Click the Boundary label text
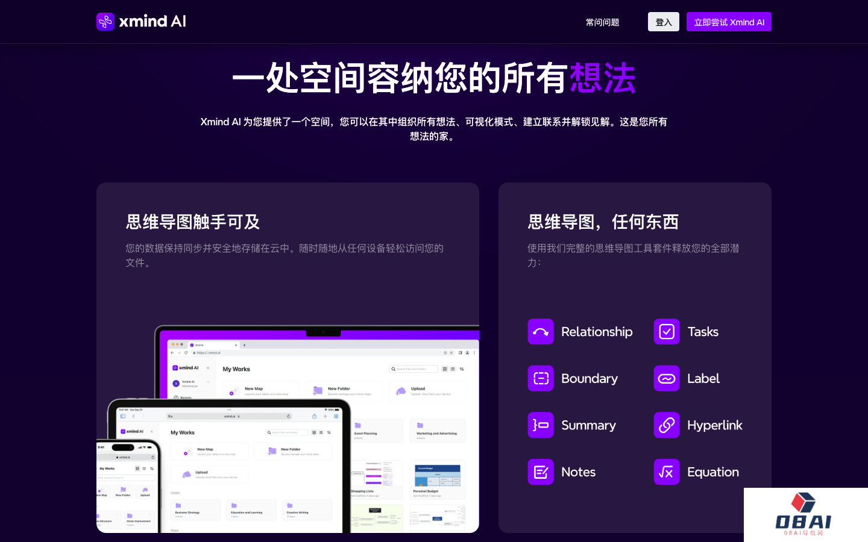The height and width of the screenshot is (542, 868). pos(590,378)
